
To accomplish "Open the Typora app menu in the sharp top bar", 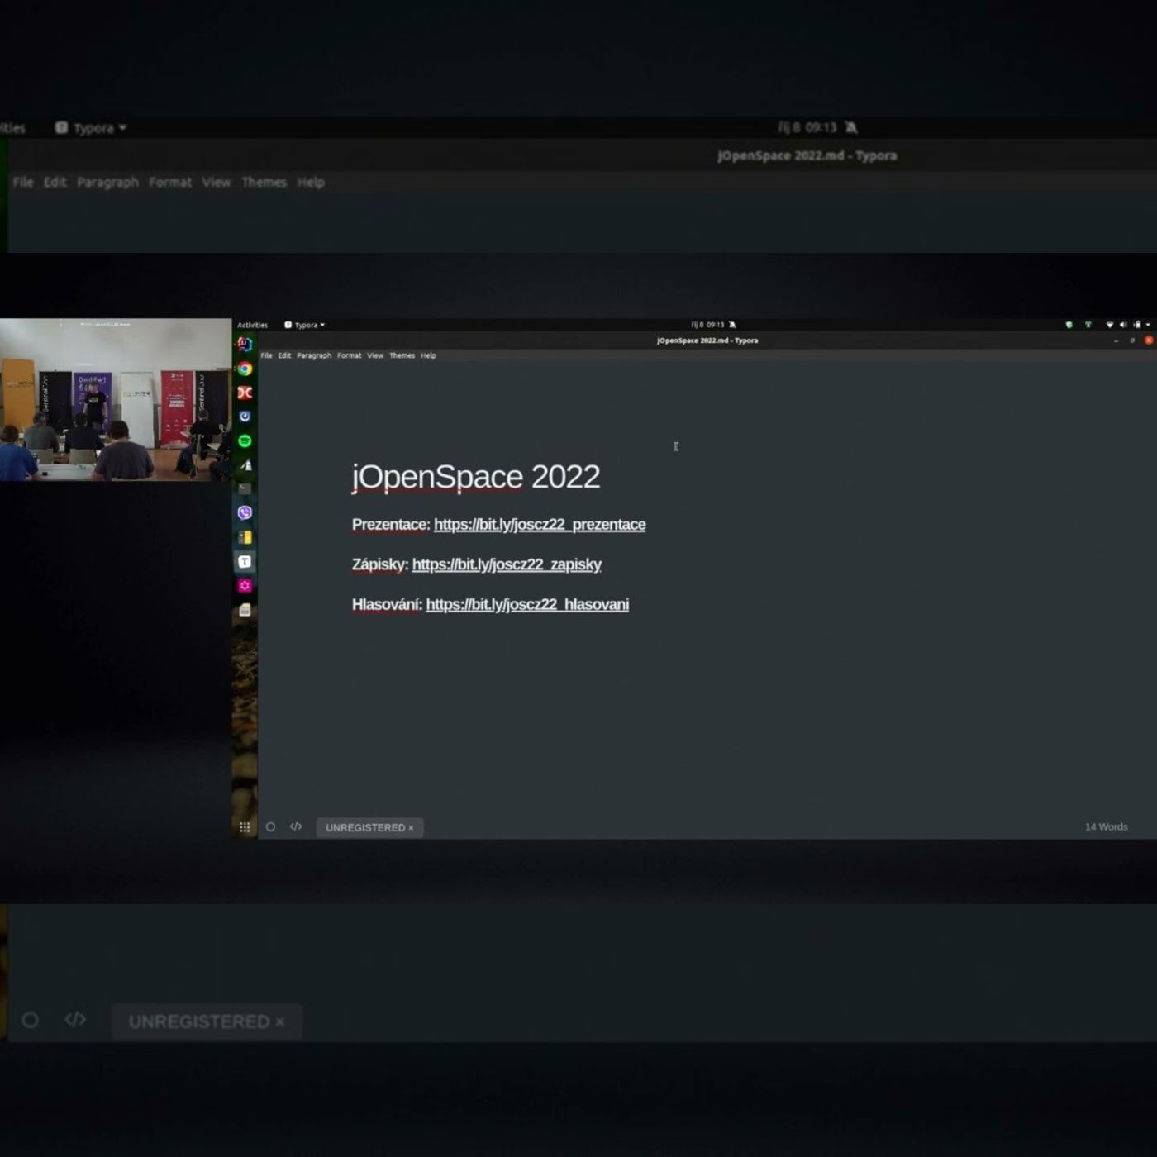I will (304, 325).
